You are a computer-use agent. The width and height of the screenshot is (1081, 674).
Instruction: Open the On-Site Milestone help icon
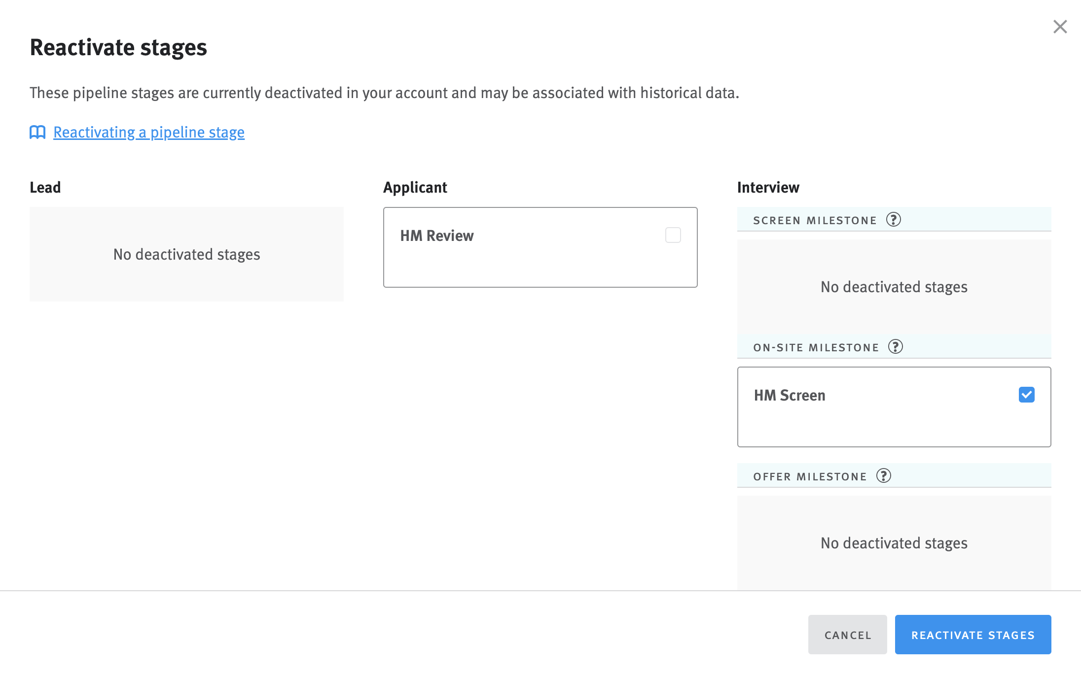click(896, 347)
